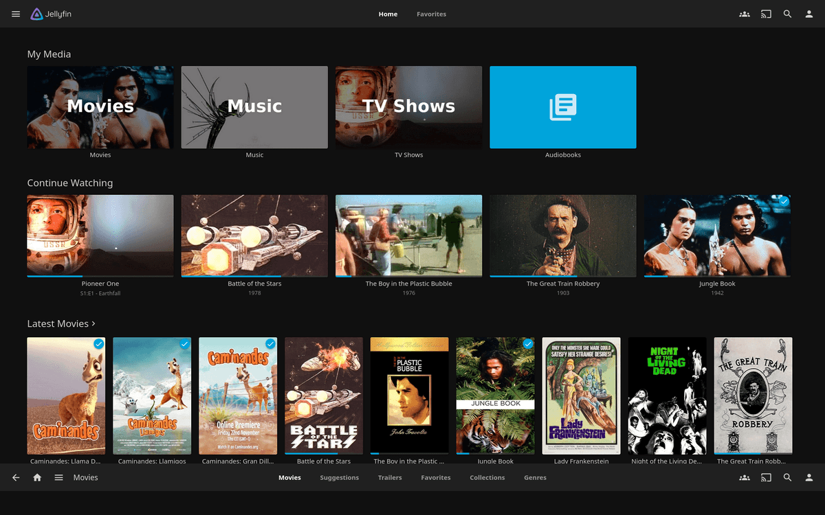This screenshot has width=825, height=515.
Task: Open Caminandes Llama Drama poster
Action: (x=66, y=396)
